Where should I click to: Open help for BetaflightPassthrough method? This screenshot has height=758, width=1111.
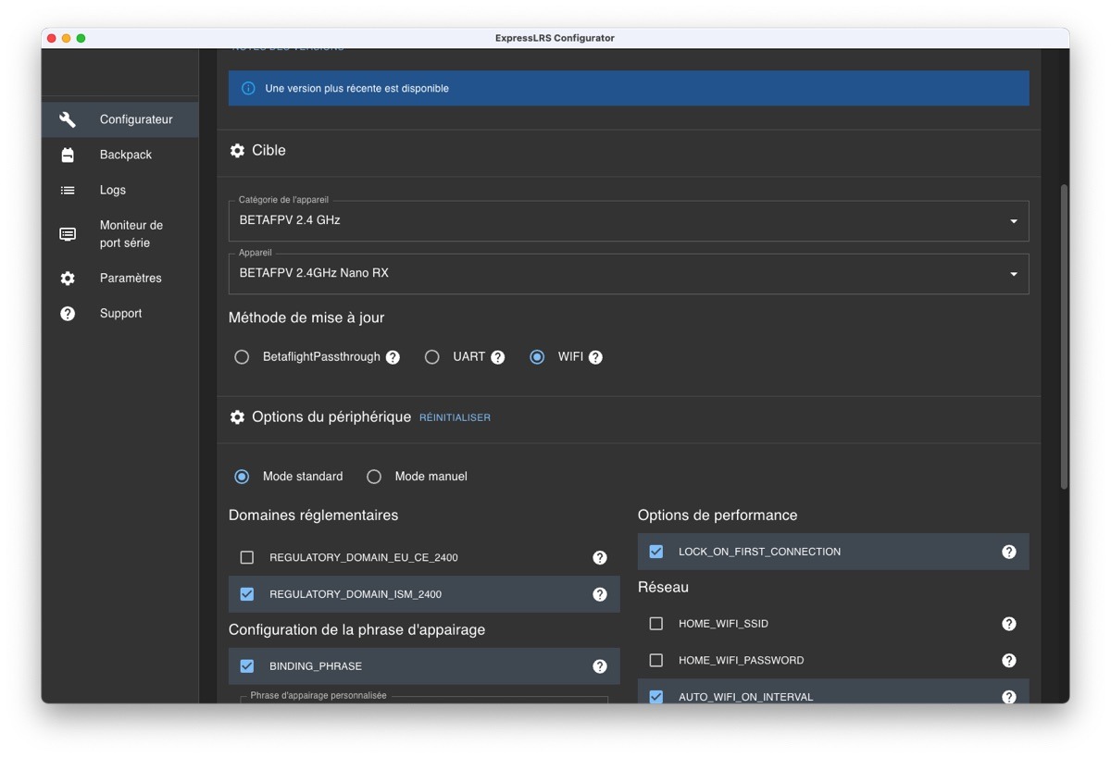393,357
